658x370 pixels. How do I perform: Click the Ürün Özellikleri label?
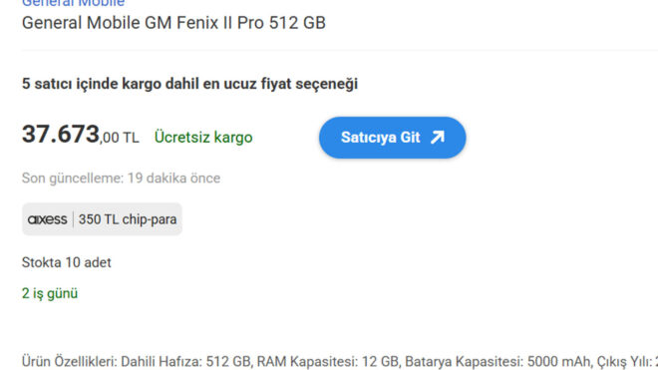[x=70, y=362]
